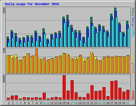Click green day label 31 on the x-axis
Screen dimensions: 136x106
pyautogui.click(x=127, y=103)
